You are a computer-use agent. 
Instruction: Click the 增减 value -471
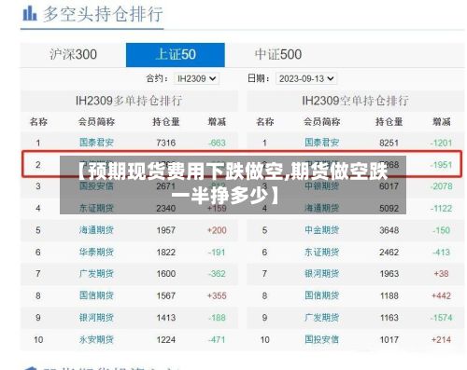pyautogui.click(x=217, y=340)
